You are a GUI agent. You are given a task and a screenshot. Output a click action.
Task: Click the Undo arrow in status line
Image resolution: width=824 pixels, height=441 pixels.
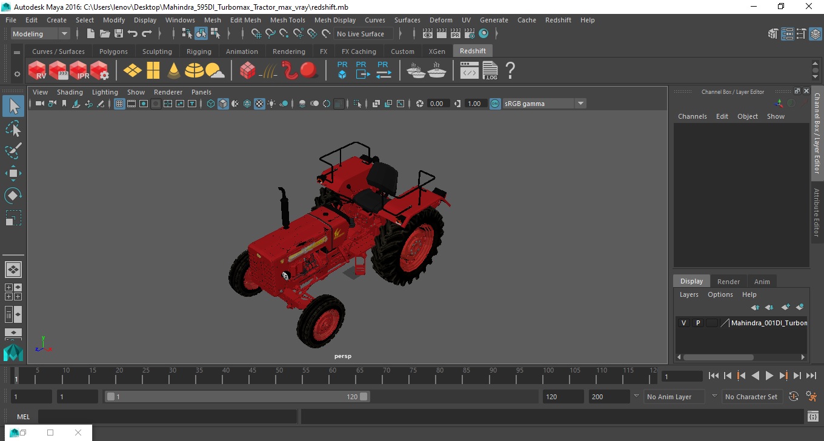(x=133, y=34)
